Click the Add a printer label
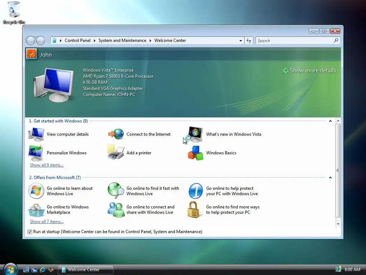366x275 pixels. [x=139, y=153]
